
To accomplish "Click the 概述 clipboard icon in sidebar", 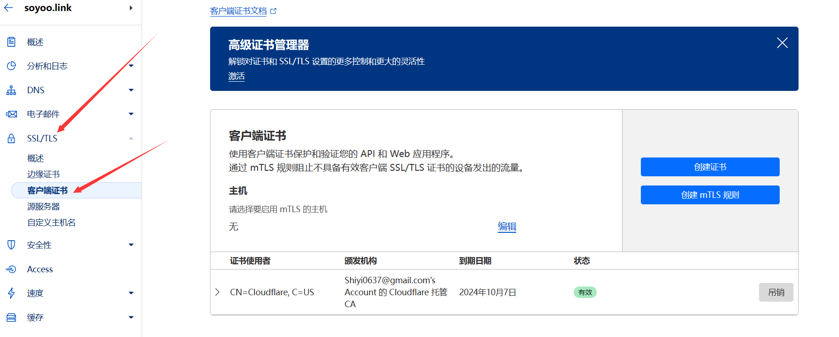I will (11, 42).
